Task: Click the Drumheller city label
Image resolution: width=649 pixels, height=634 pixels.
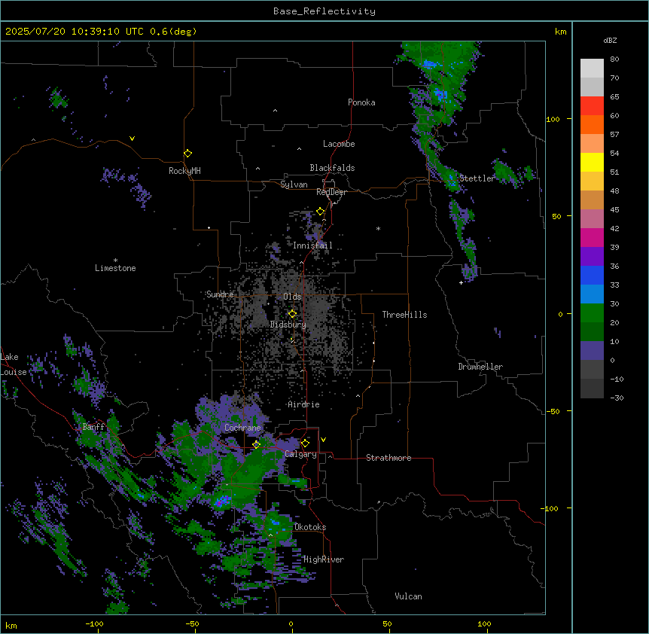Action: (x=480, y=367)
